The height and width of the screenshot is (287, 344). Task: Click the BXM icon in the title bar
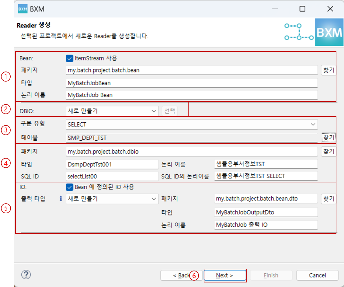22,9
